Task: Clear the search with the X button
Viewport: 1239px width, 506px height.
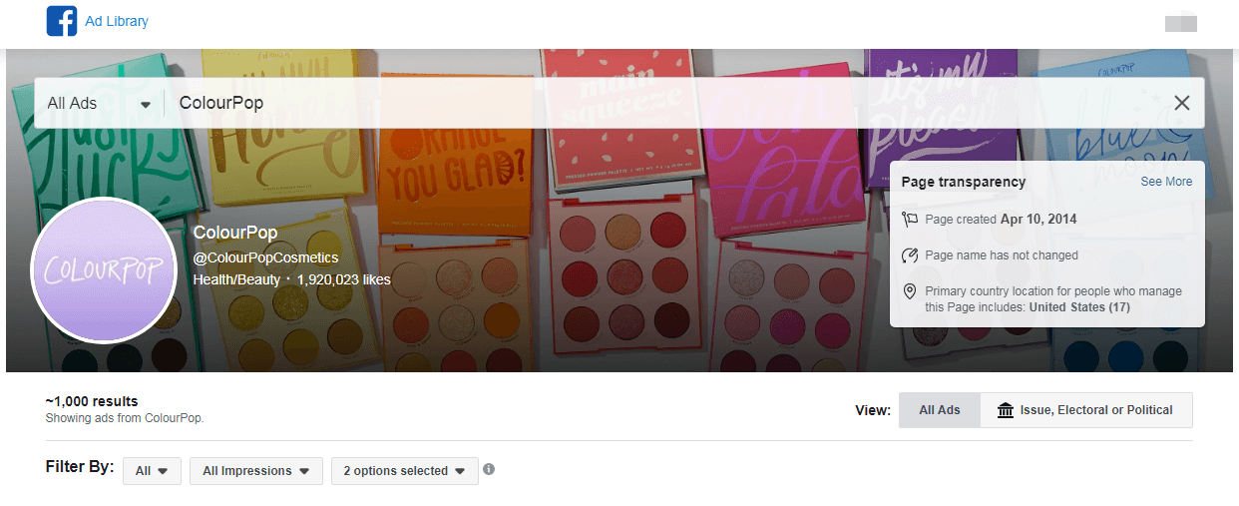Action: 1182,103
